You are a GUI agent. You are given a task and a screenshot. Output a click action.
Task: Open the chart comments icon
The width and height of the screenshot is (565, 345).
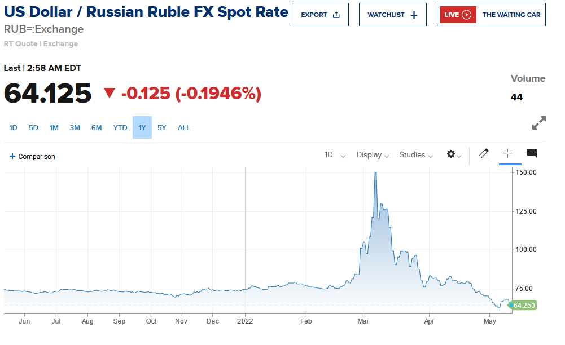point(532,153)
